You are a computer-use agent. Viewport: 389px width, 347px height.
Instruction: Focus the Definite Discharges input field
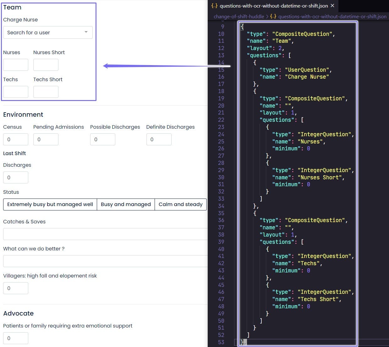coord(159,139)
